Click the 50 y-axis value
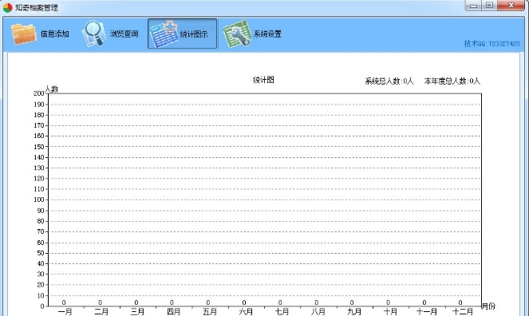529x316 pixels. tap(41, 253)
